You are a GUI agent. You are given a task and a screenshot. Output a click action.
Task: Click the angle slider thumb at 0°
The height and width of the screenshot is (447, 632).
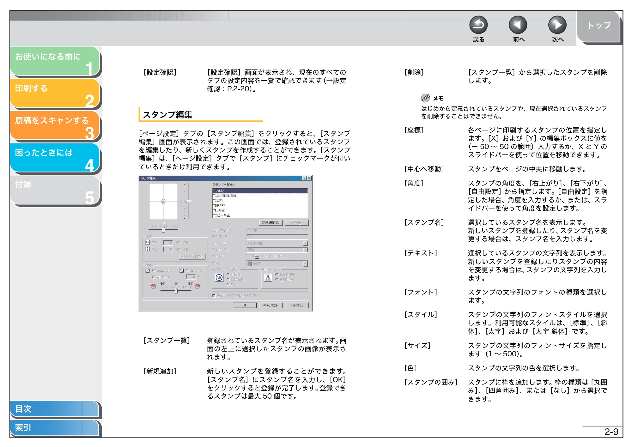176,291
